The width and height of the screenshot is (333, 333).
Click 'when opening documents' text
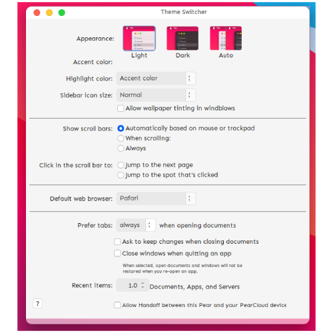(x=198, y=225)
